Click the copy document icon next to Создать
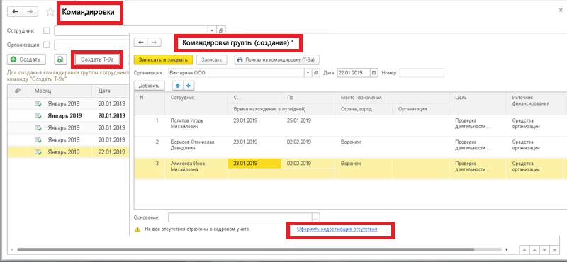567x262 pixels. pos(60,59)
